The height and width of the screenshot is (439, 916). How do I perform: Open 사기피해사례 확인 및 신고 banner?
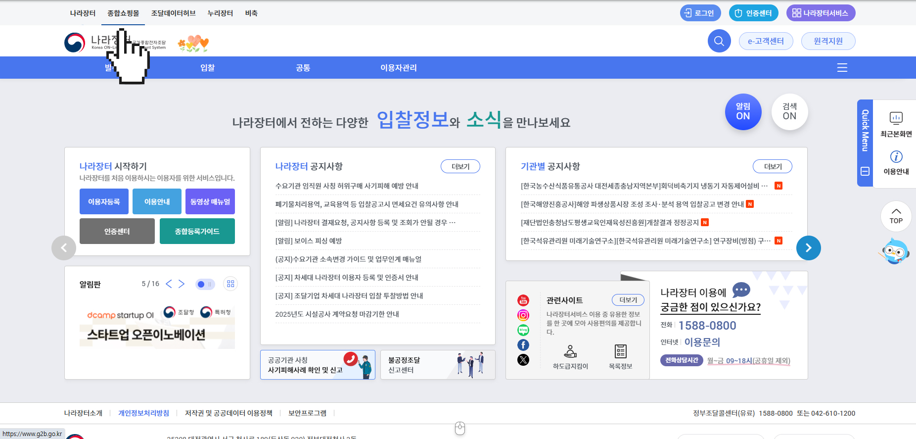click(x=318, y=365)
